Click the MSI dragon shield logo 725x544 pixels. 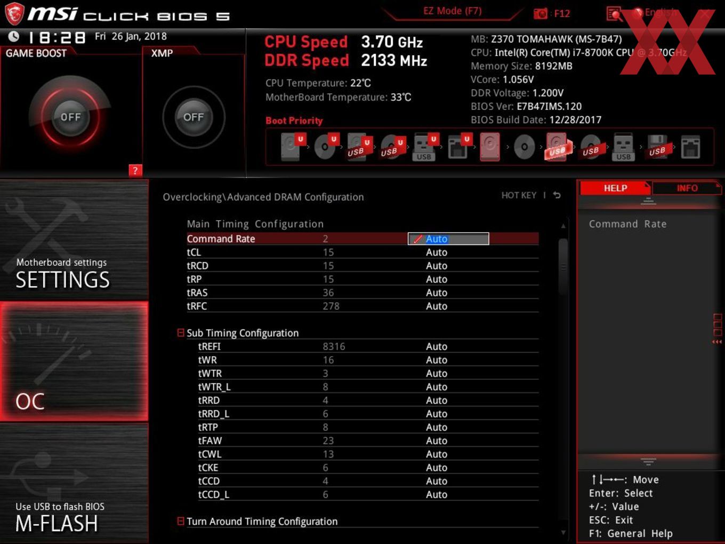14,13
